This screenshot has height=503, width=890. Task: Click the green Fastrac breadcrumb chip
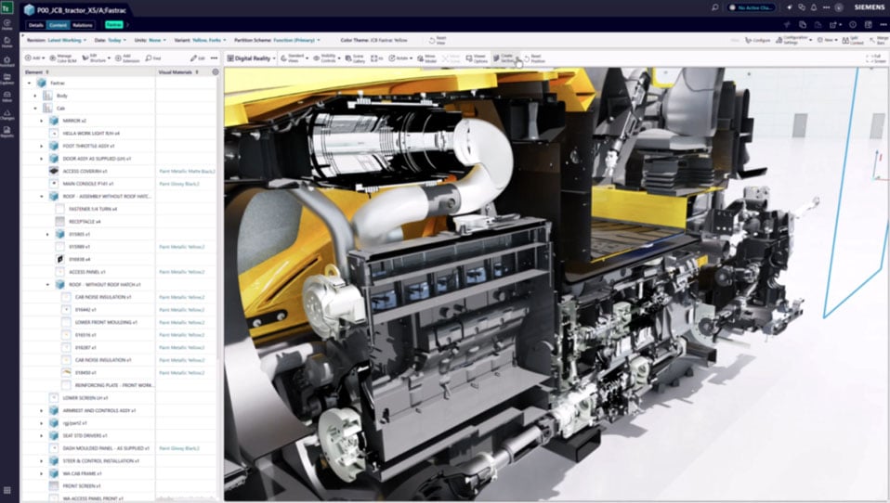point(114,24)
